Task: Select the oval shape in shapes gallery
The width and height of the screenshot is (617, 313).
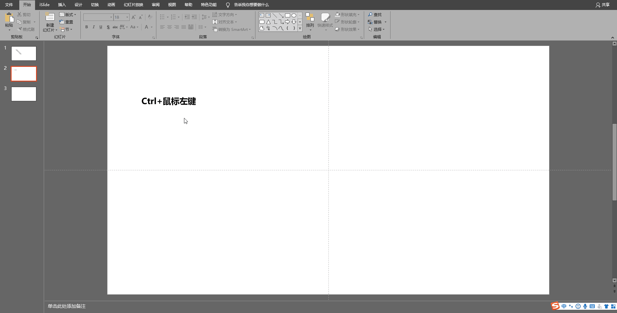Action: [x=294, y=15]
